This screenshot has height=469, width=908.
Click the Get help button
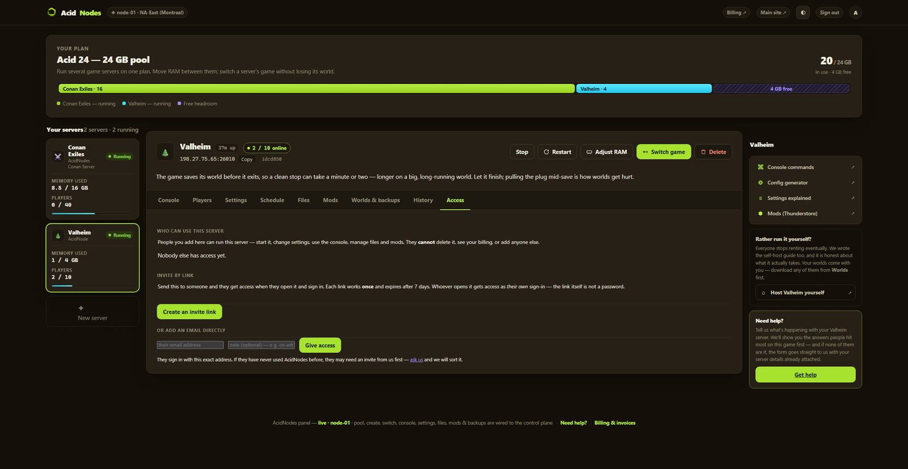pos(805,375)
